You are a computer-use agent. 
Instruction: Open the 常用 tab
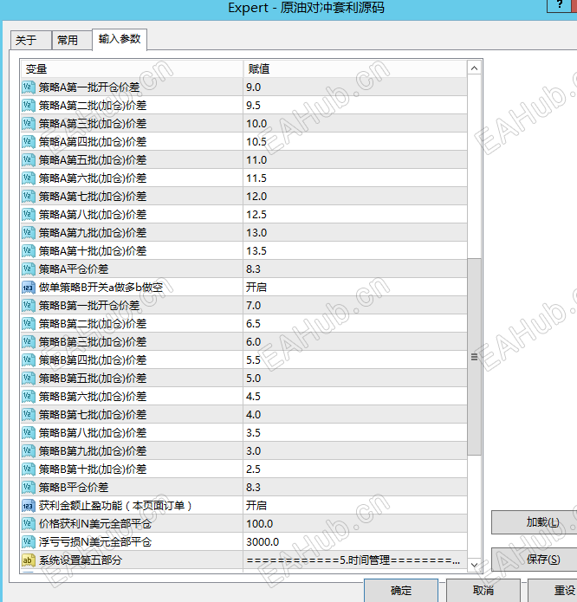[x=72, y=40]
